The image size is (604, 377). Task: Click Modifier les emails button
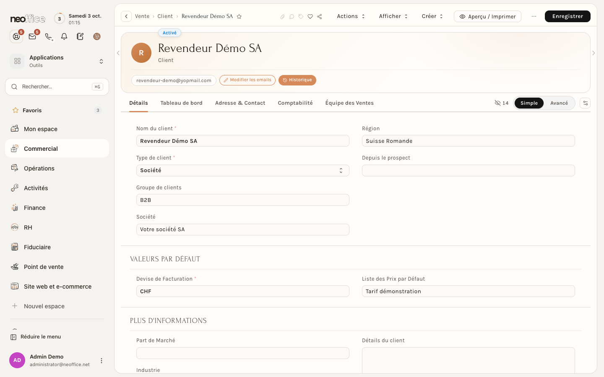point(247,80)
